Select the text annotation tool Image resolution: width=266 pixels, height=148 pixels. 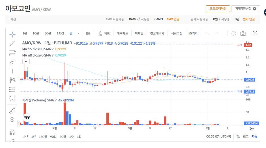tap(12, 71)
